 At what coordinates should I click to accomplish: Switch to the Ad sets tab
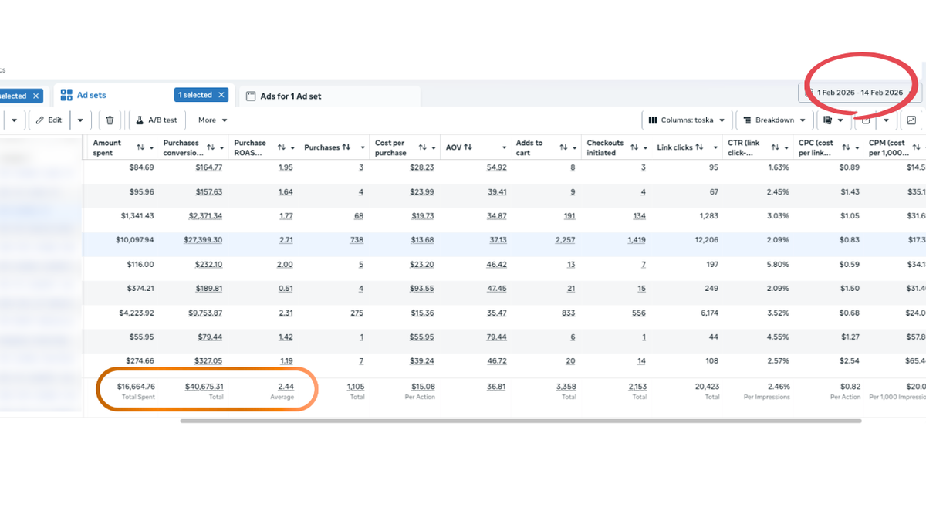point(91,96)
